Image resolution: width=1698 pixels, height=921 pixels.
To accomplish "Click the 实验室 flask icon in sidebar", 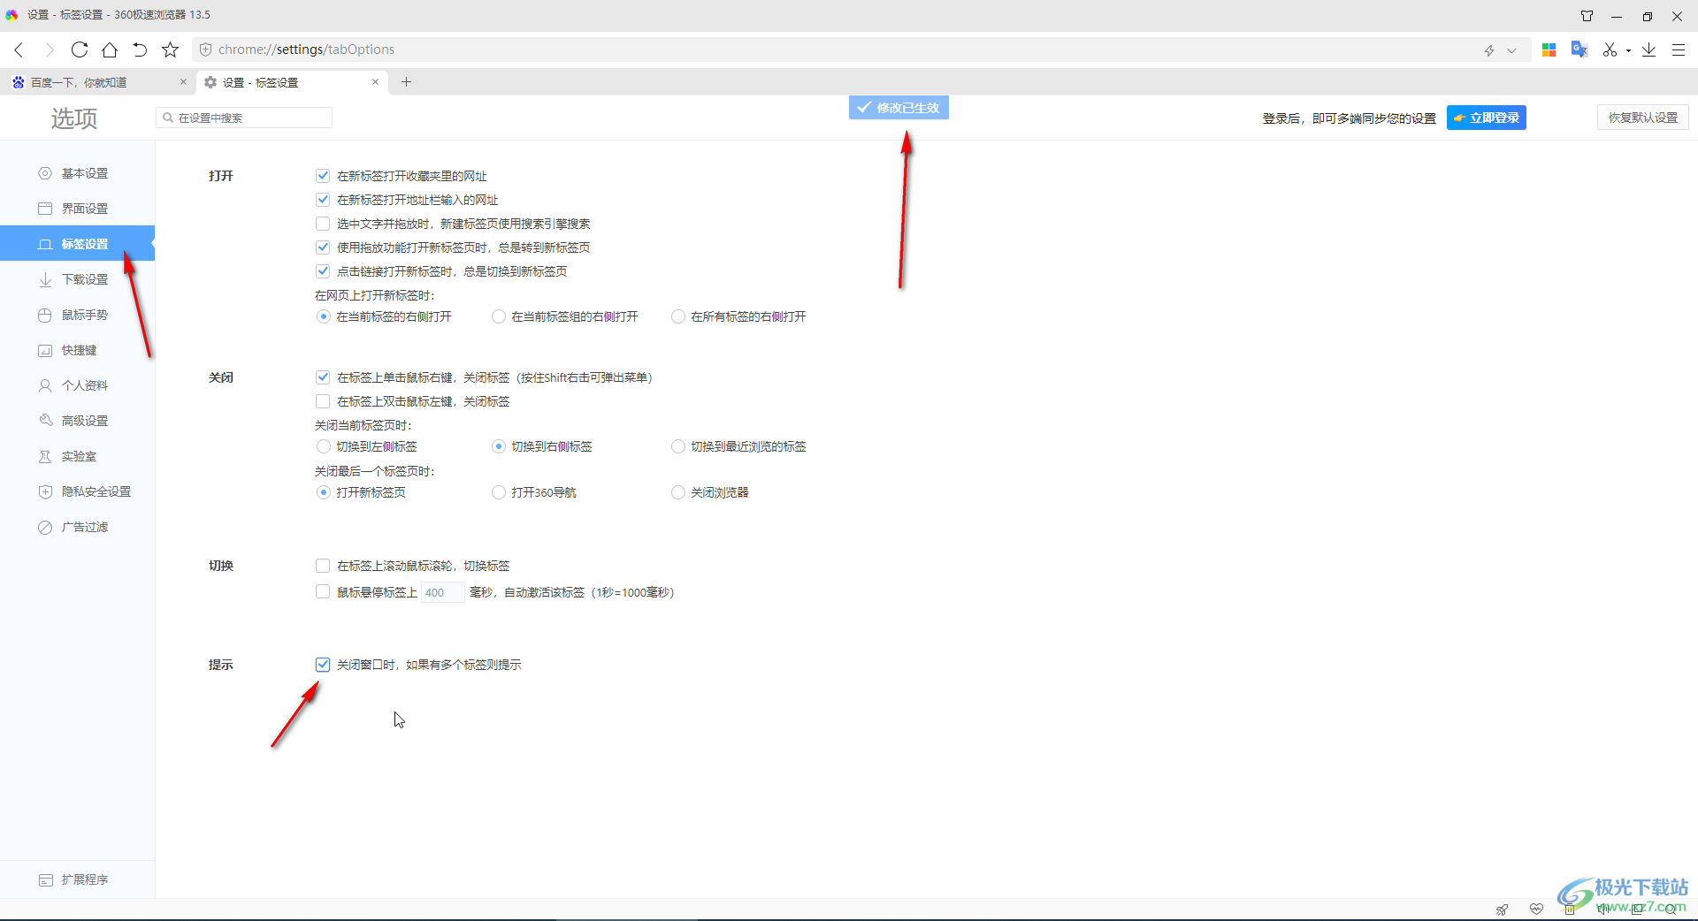I will click(x=45, y=456).
